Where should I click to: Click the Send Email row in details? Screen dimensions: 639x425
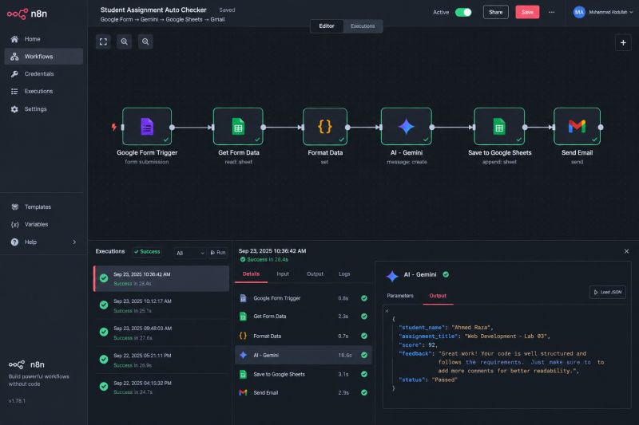(304, 392)
